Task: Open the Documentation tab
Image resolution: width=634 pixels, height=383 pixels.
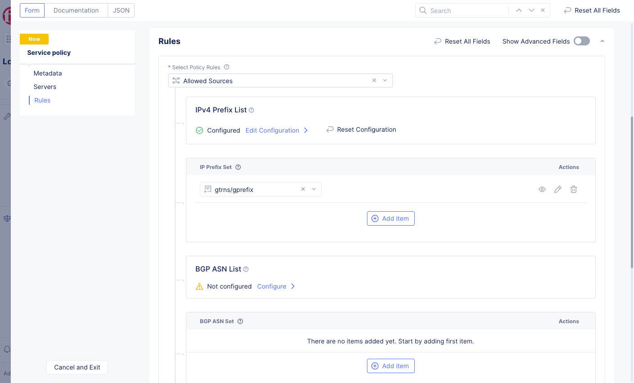Action: click(76, 10)
